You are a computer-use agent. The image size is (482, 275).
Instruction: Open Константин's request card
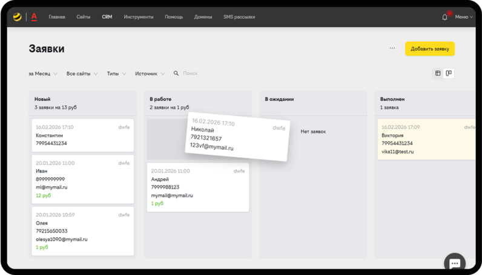[x=82, y=135]
